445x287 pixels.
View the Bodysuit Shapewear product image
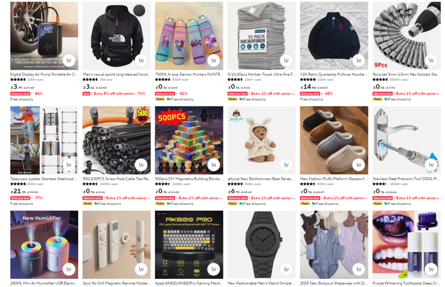pos(334,244)
